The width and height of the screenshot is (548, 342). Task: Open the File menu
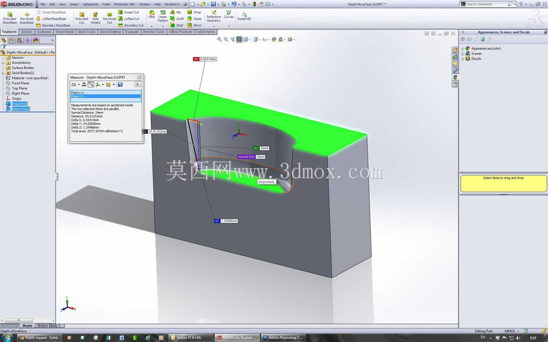[43, 4]
